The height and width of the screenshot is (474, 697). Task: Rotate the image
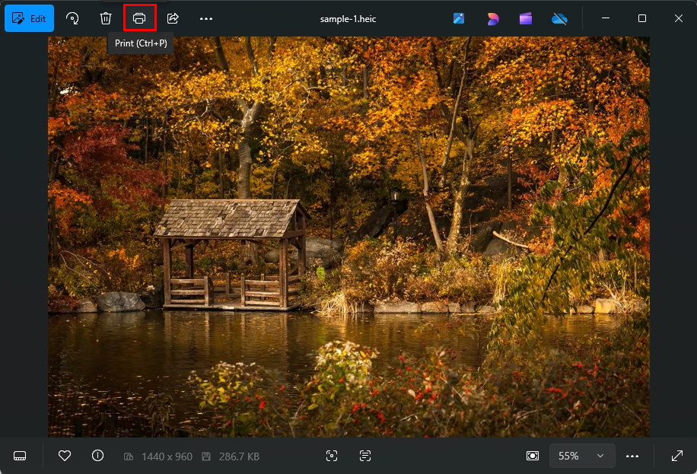(x=72, y=18)
